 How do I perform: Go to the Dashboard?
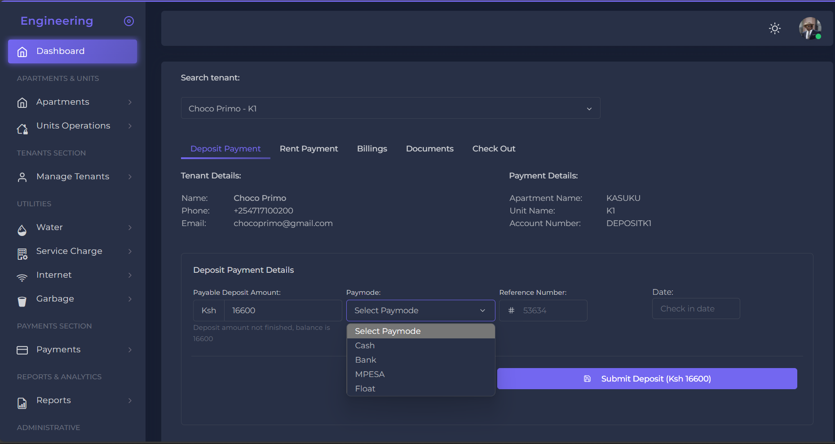coord(72,51)
